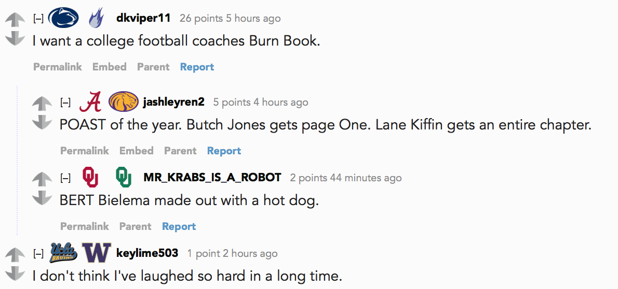618x289 pixels.
Task: Open username dkviper11's profile
Action: pos(143,18)
